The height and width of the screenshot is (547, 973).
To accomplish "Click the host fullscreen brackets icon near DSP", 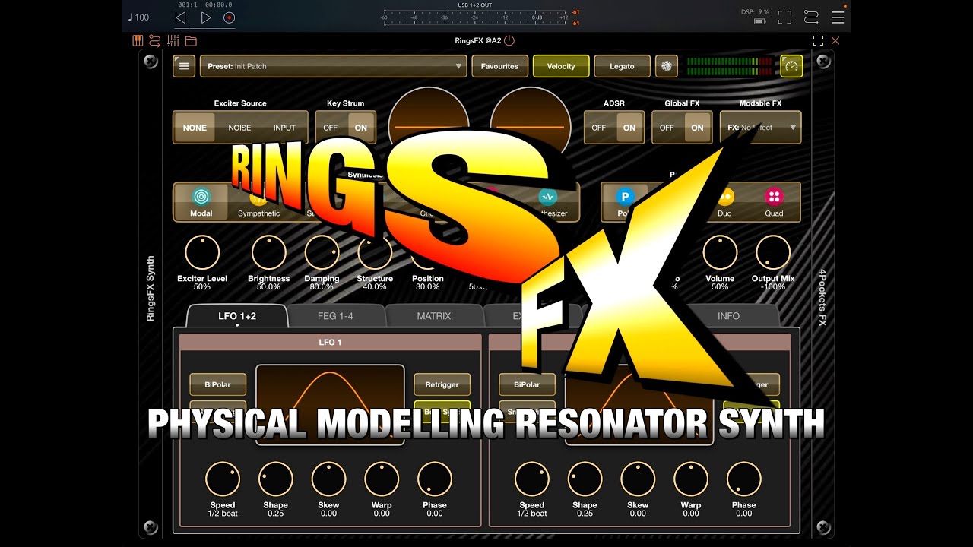I will click(784, 17).
